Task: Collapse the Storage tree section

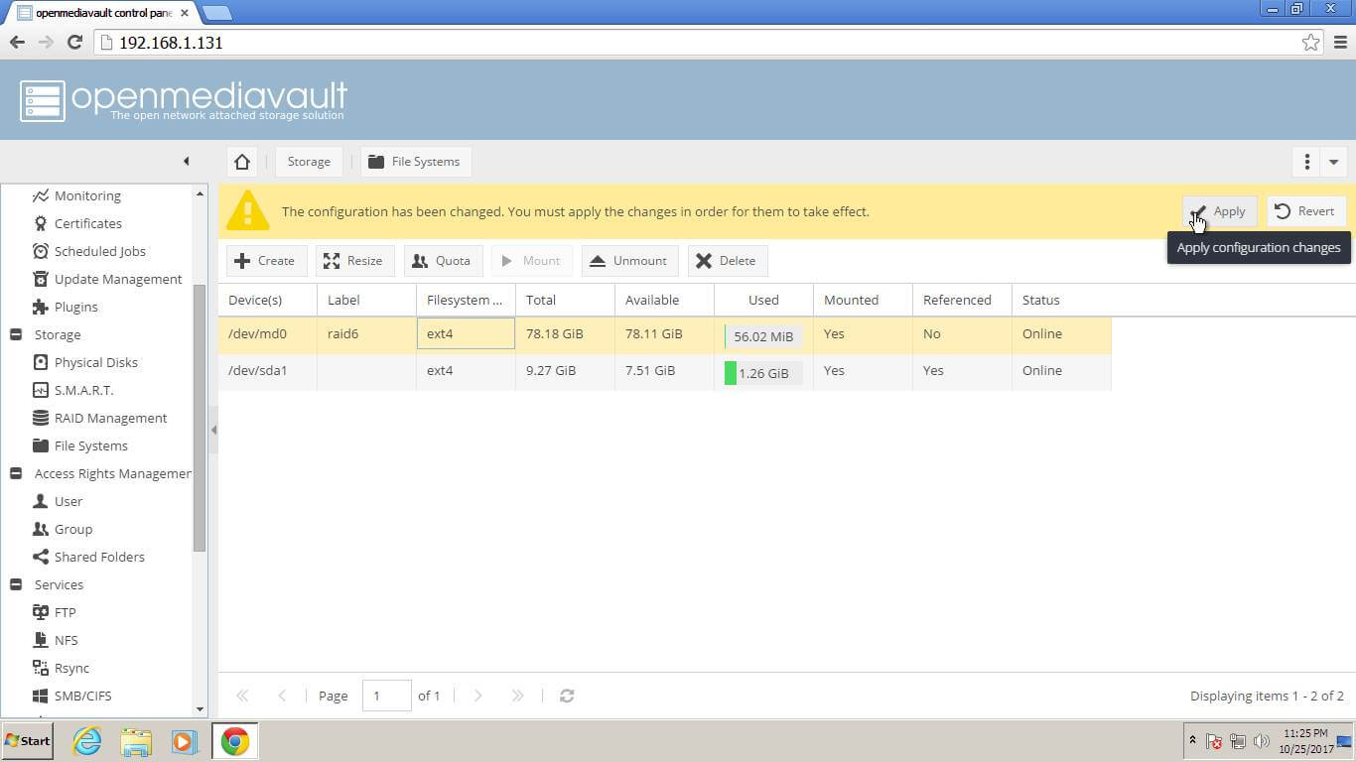Action: click(16, 335)
